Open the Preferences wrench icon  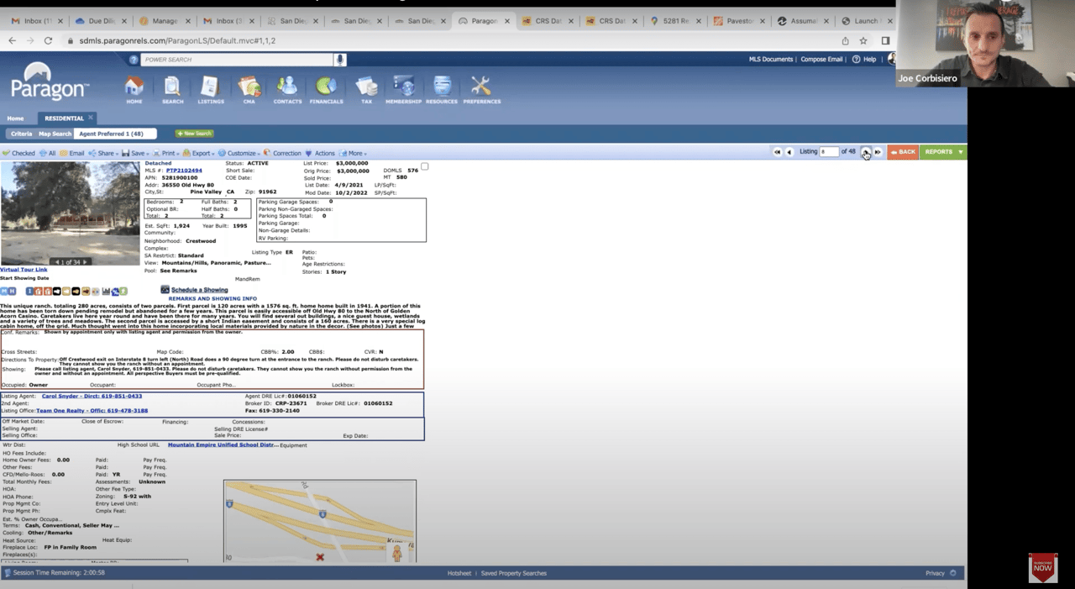[x=480, y=87]
